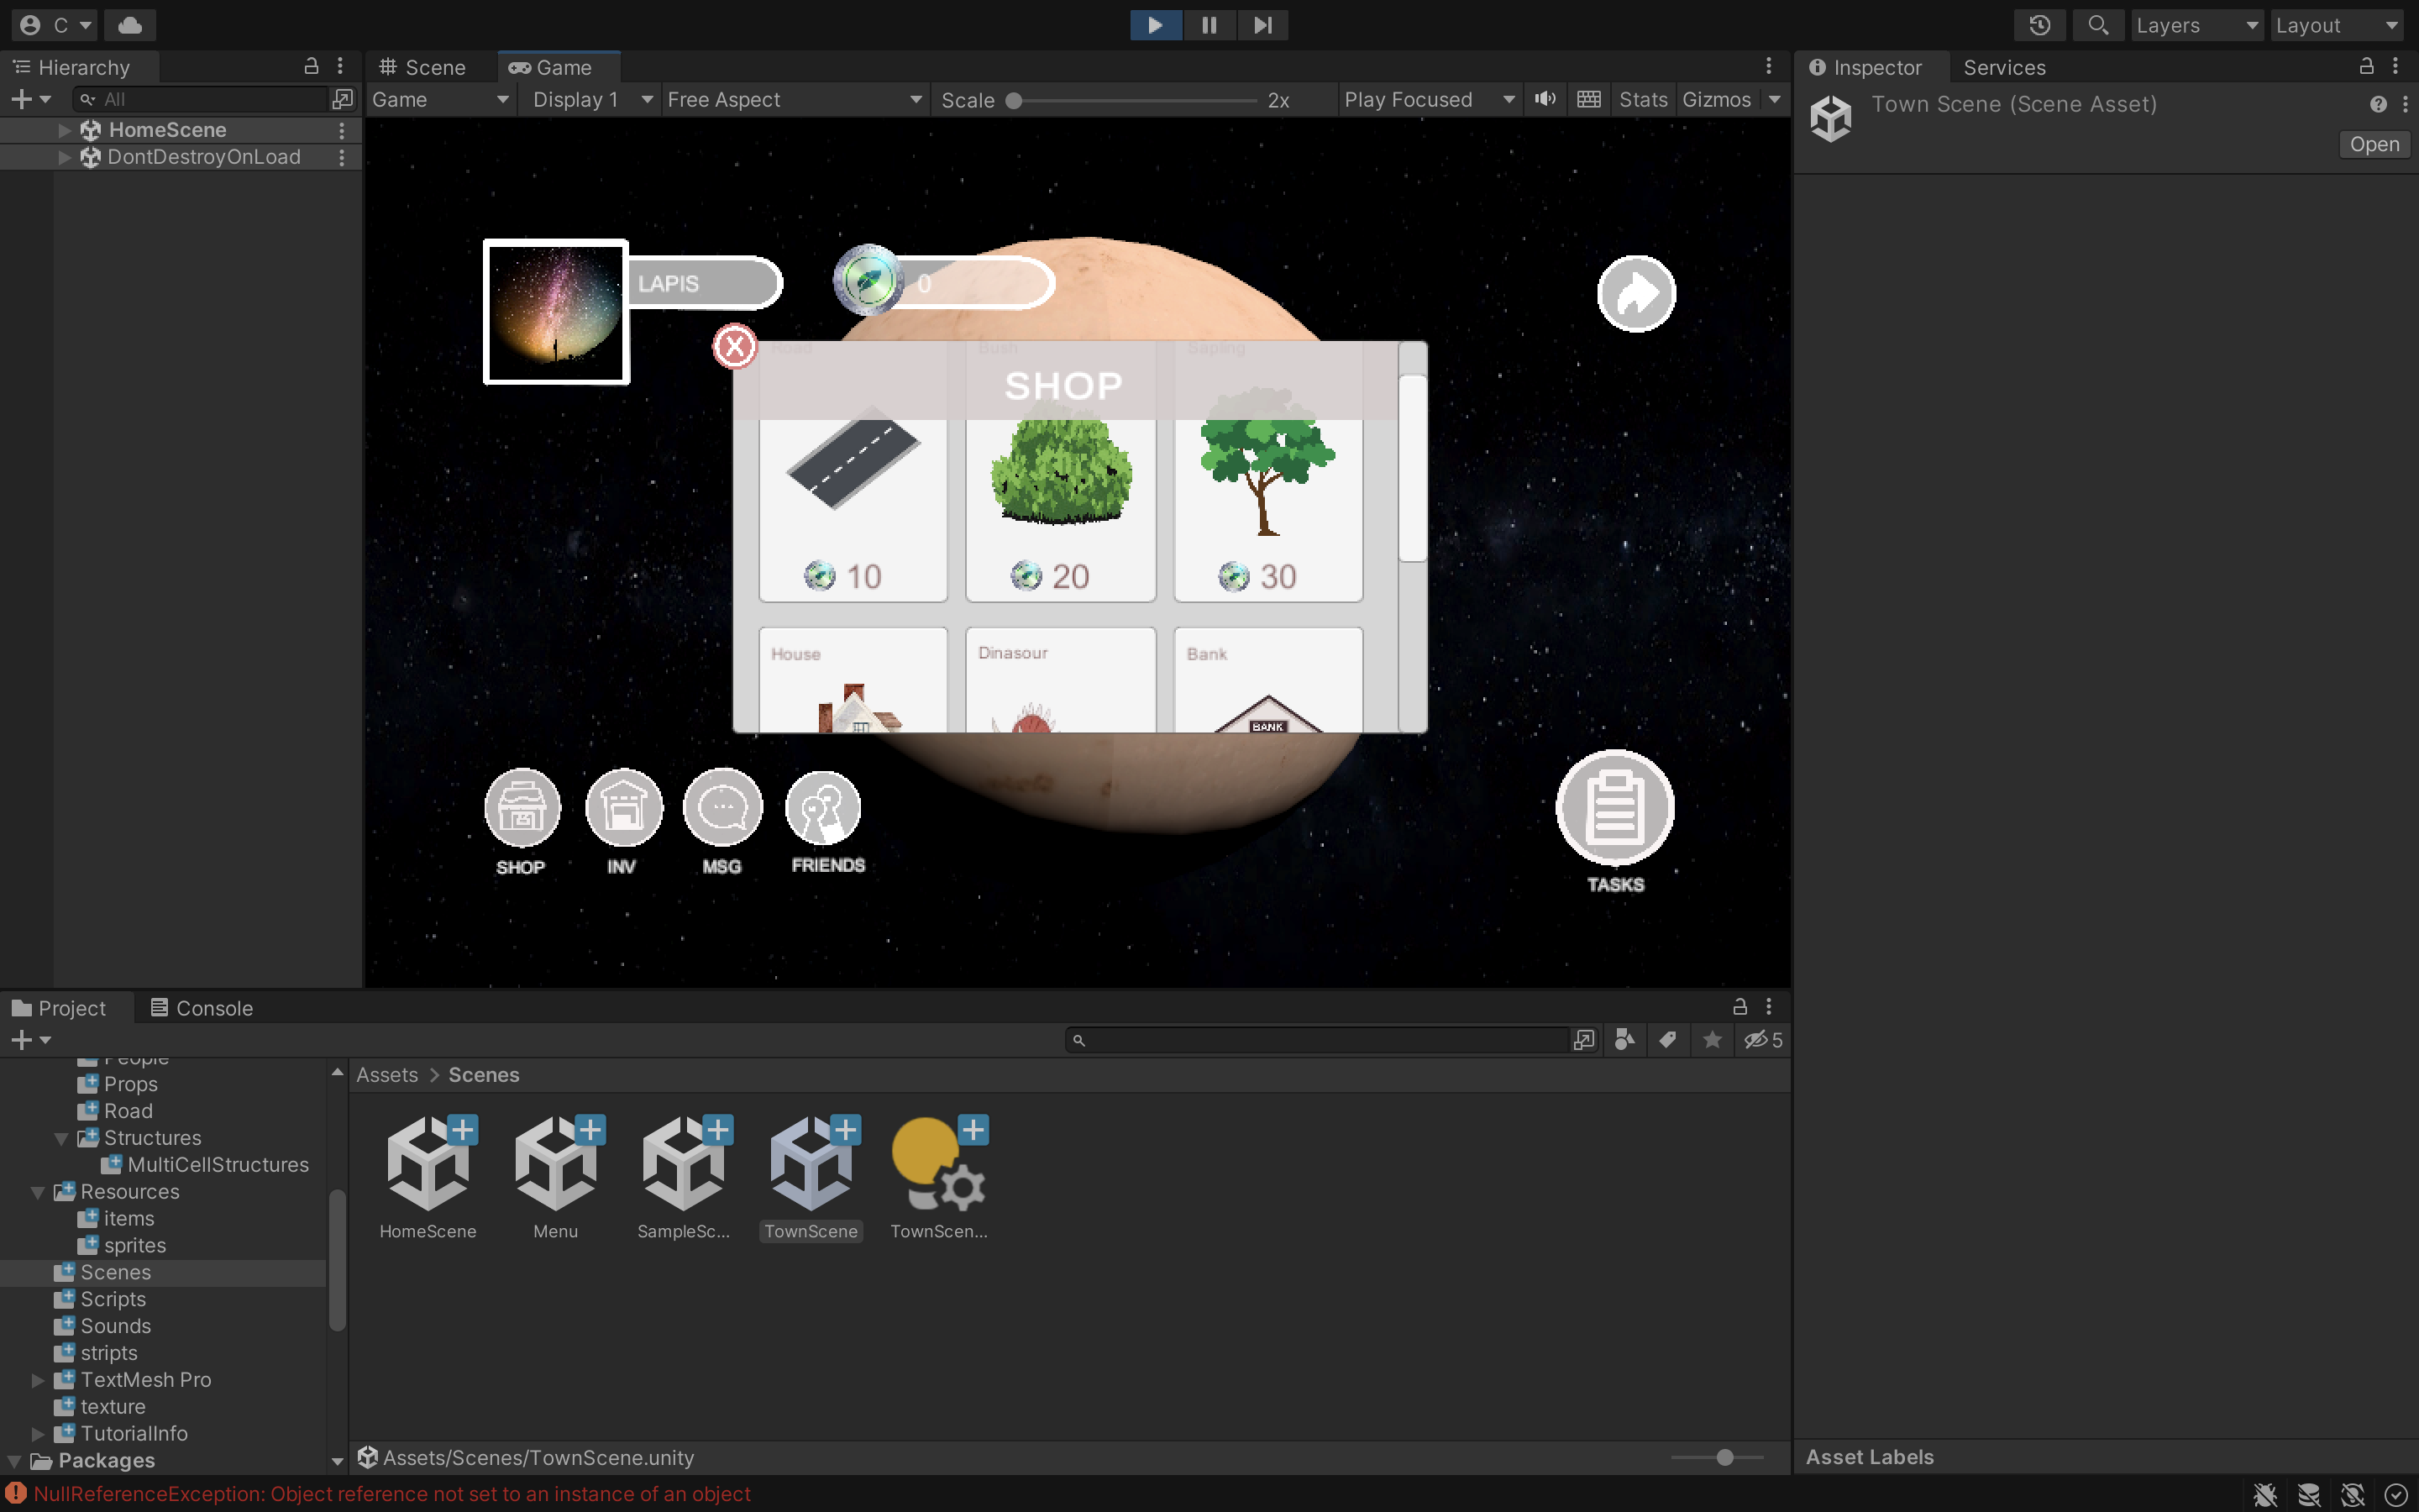Open Hierarchy panel options menu
The height and width of the screenshot is (1512, 2419).
[341, 66]
